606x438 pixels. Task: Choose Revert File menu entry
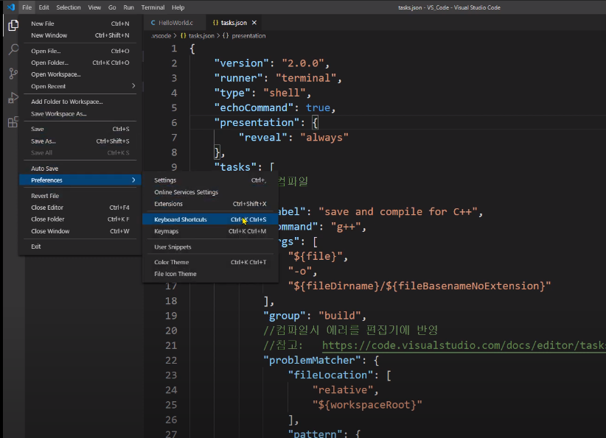coord(80,196)
